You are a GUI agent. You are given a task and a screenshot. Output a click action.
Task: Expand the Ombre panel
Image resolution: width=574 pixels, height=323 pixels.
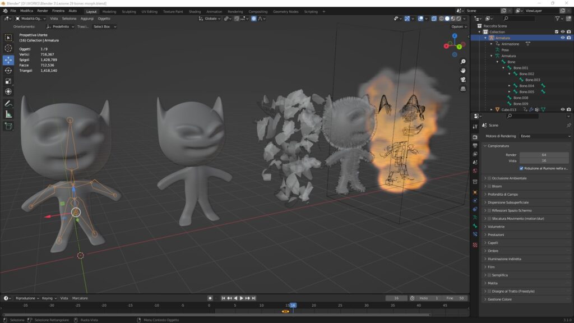[x=526, y=251]
